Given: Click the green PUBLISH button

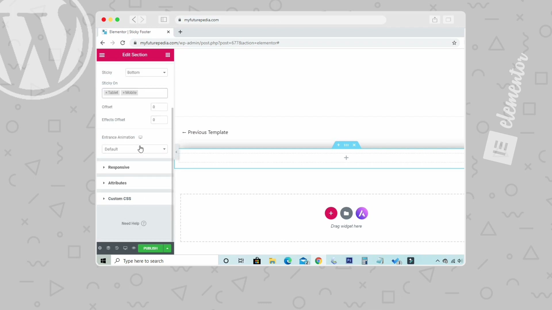Looking at the screenshot, I should (x=150, y=248).
